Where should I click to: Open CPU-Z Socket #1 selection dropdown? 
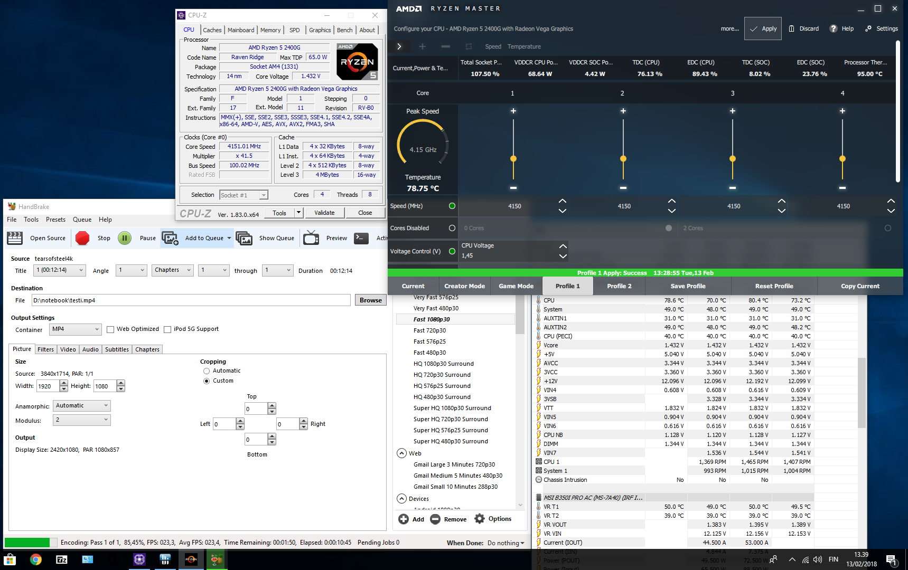coord(244,195)
